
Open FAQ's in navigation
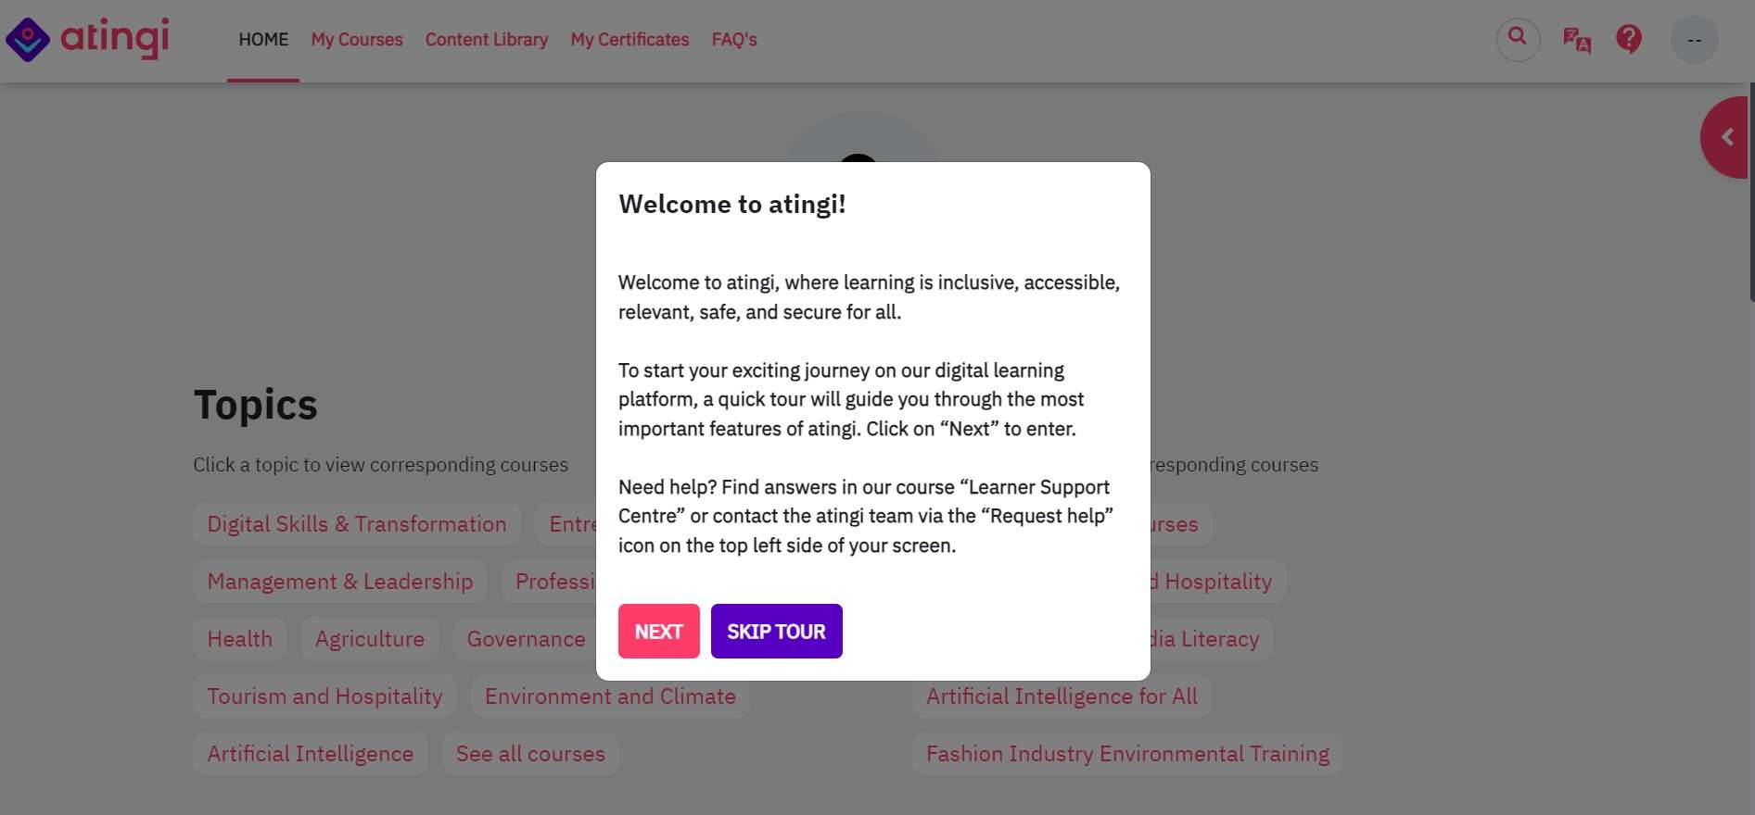pyautogui.click(x=734, y=40)
